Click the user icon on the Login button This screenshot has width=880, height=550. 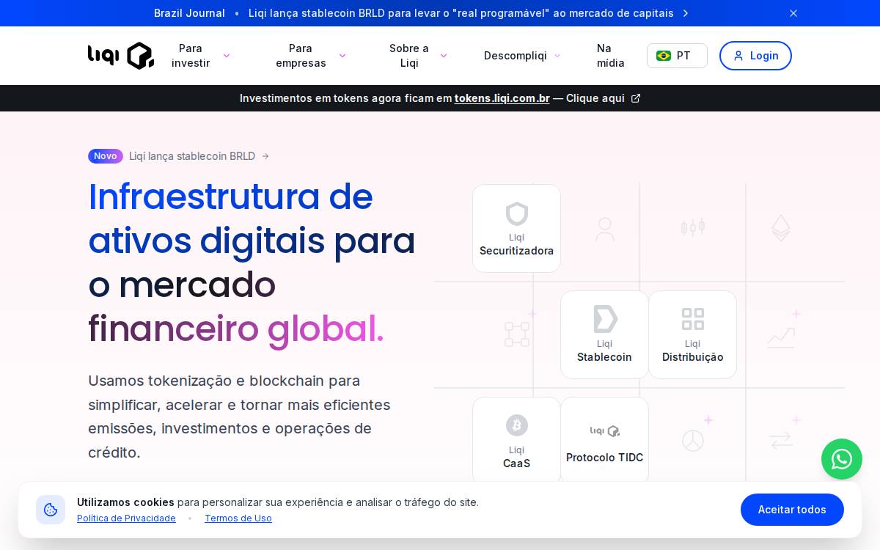click(738, 56)
